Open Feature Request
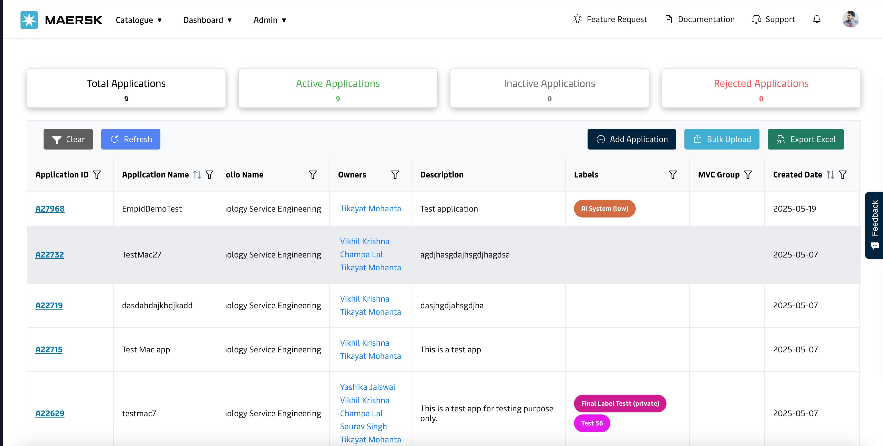Image resolution: width=883 pixels, height=446 pixels. pos(610,19)
